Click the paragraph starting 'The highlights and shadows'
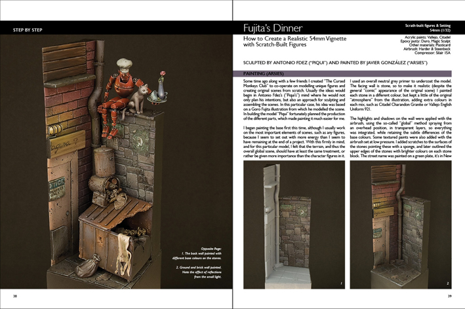Image resolution: width=465 pixels, height=309 pixels. (x=401, y=137)
